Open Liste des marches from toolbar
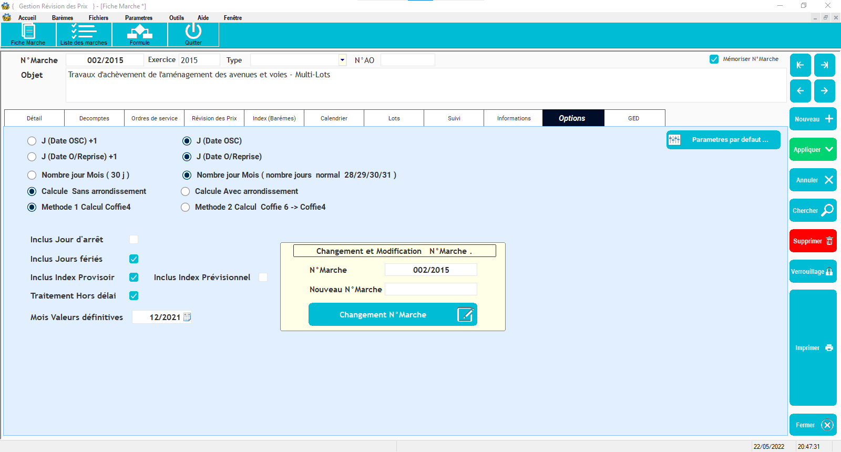Image resolution: width=841 pixels, height=452 pixels. click(84, 34)
